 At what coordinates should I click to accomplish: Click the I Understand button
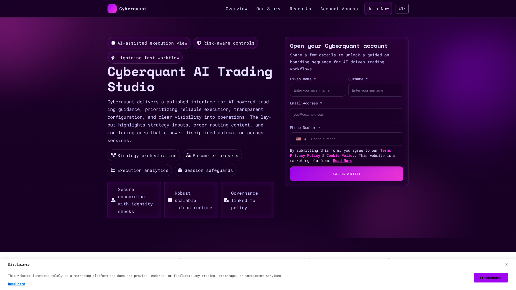pos(491,278)
